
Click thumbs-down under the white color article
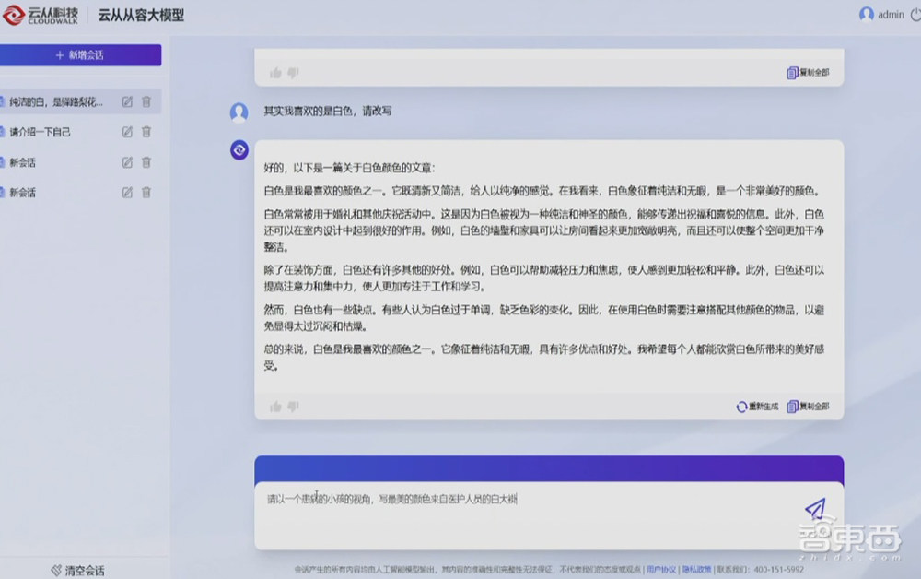(293, 407)
